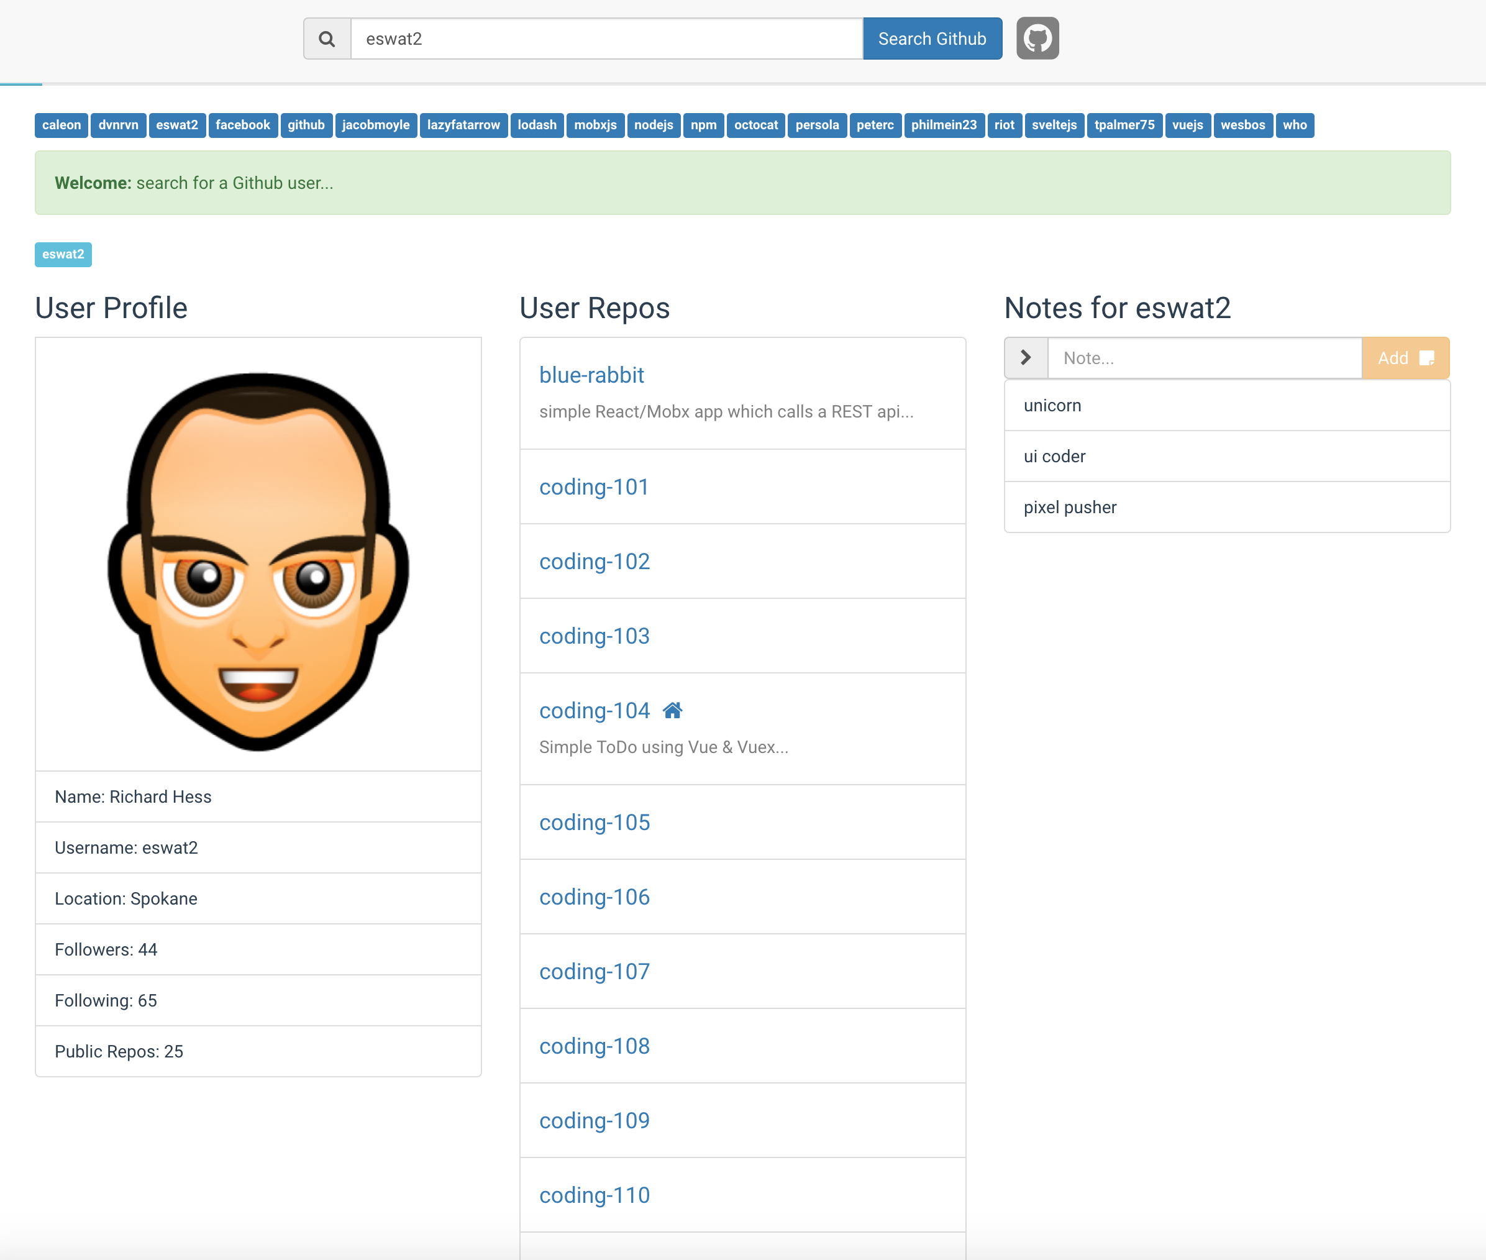Click the eswat2 badge above User Profile

click(x=63, y=253)
